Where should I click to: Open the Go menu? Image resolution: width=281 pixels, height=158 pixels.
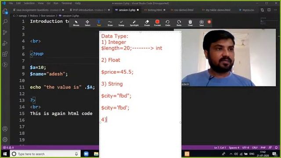pos(48,3)
